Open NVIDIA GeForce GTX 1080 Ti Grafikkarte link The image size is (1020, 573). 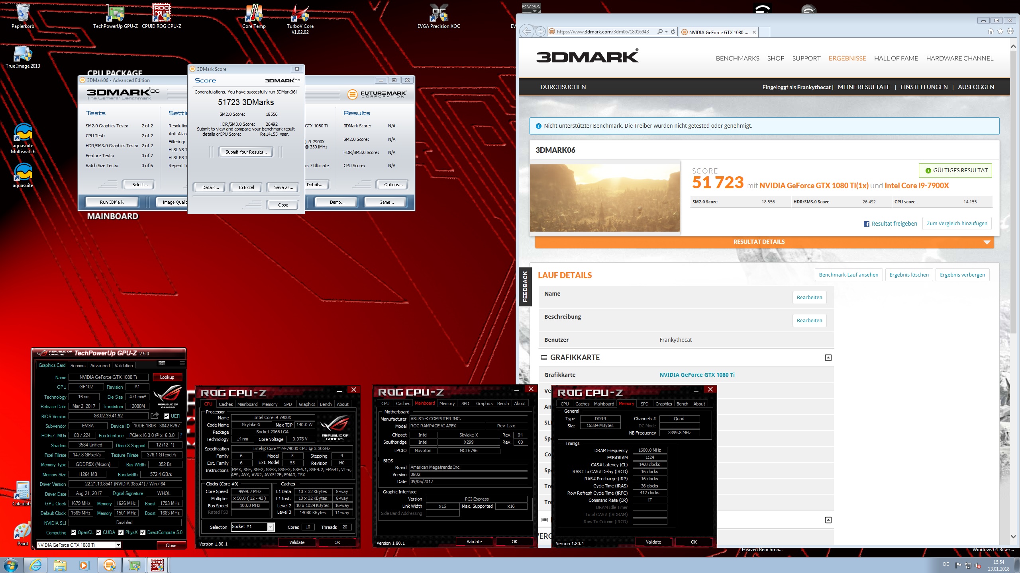697,375
